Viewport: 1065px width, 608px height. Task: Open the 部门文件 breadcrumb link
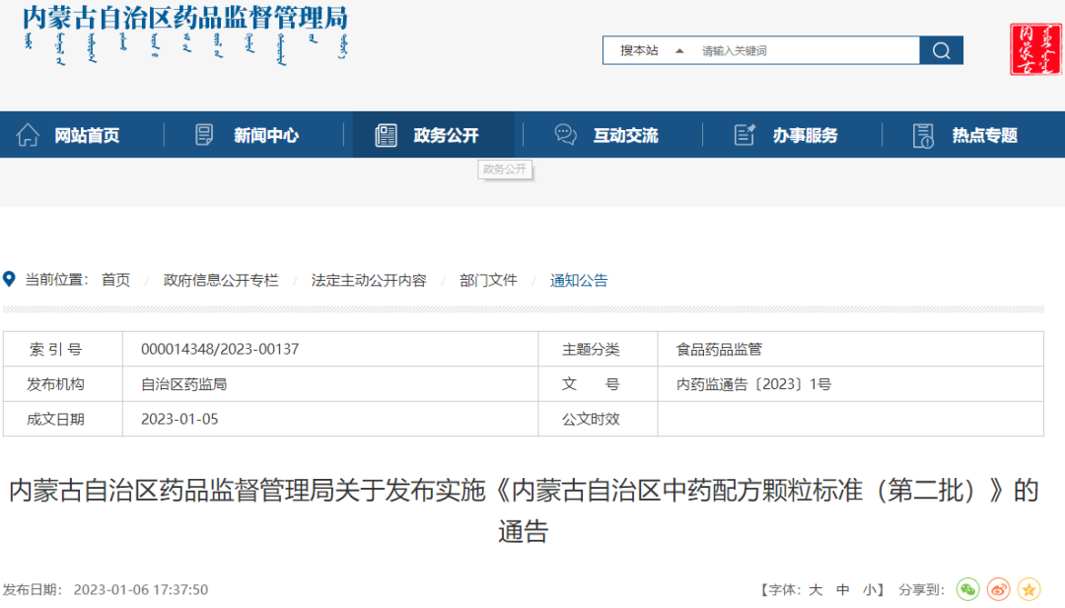click(x=487, y=280)
